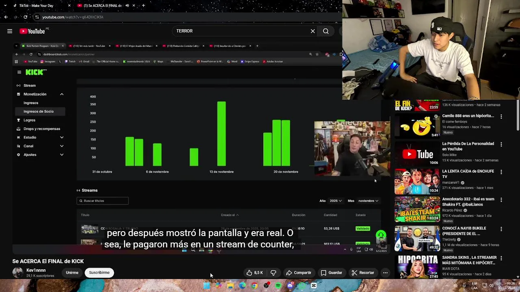Screen dimensions: 520x292
Task: Open the Mes noviembre dropdown in Kick dashboard
Action: pyautogui.click(x=368, y=201)
